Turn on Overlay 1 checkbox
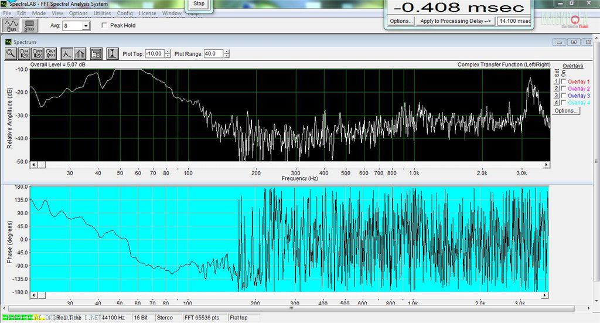 tap(564, 81)
